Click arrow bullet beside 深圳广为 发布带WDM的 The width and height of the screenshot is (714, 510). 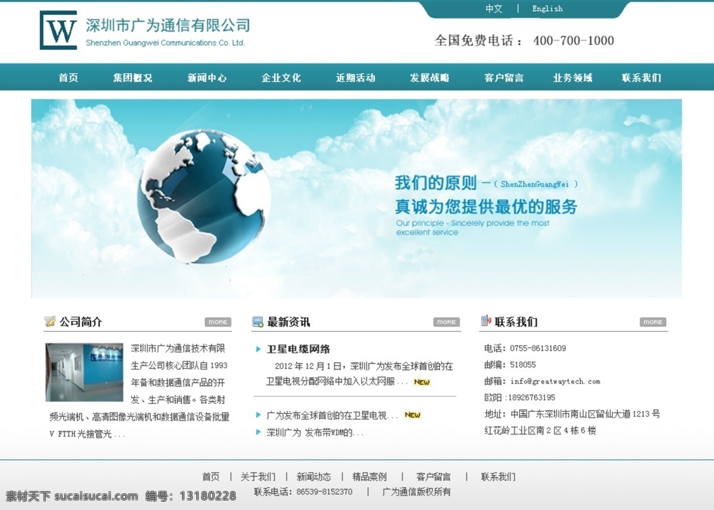[258, 432]
